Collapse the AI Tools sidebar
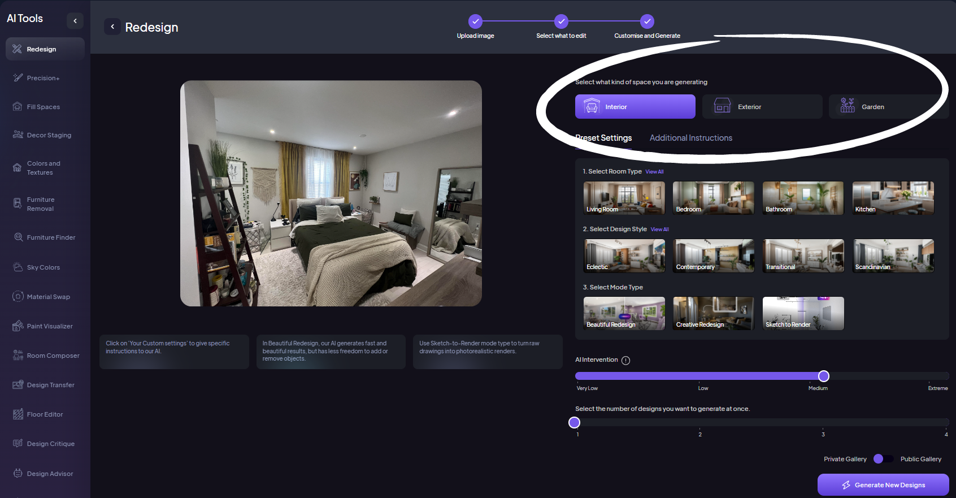 pyautogui.click(x=75, y=21)
